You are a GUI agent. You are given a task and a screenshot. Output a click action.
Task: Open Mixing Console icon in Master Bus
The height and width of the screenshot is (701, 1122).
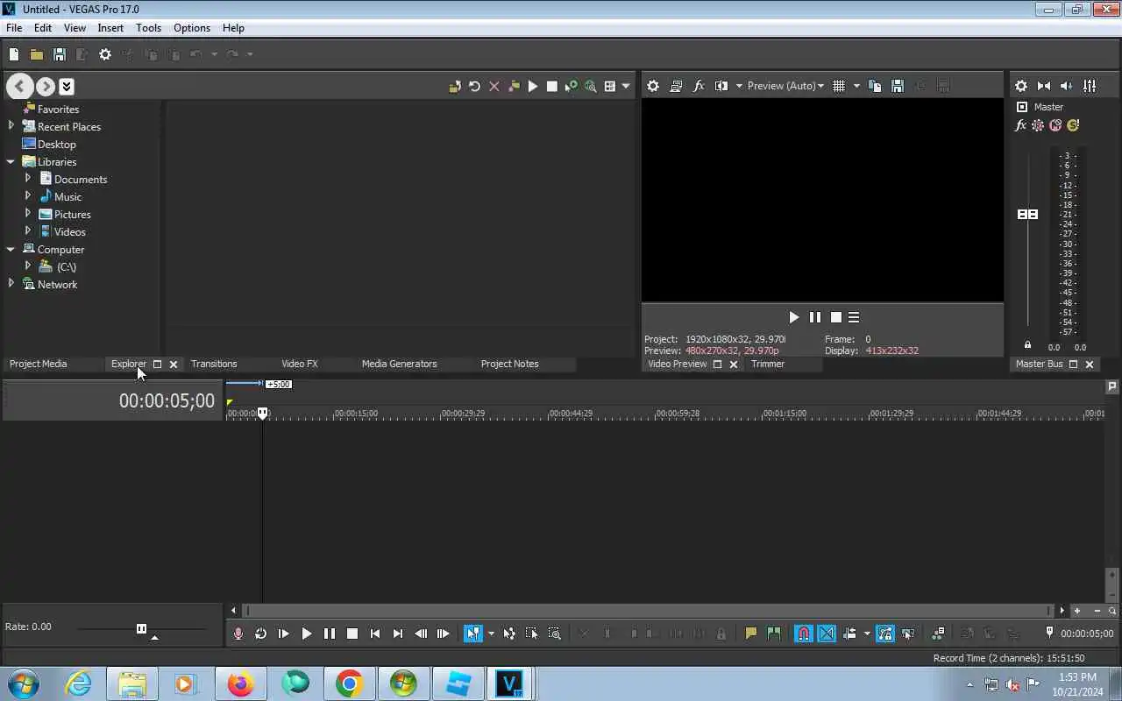tap(1090, 86)
